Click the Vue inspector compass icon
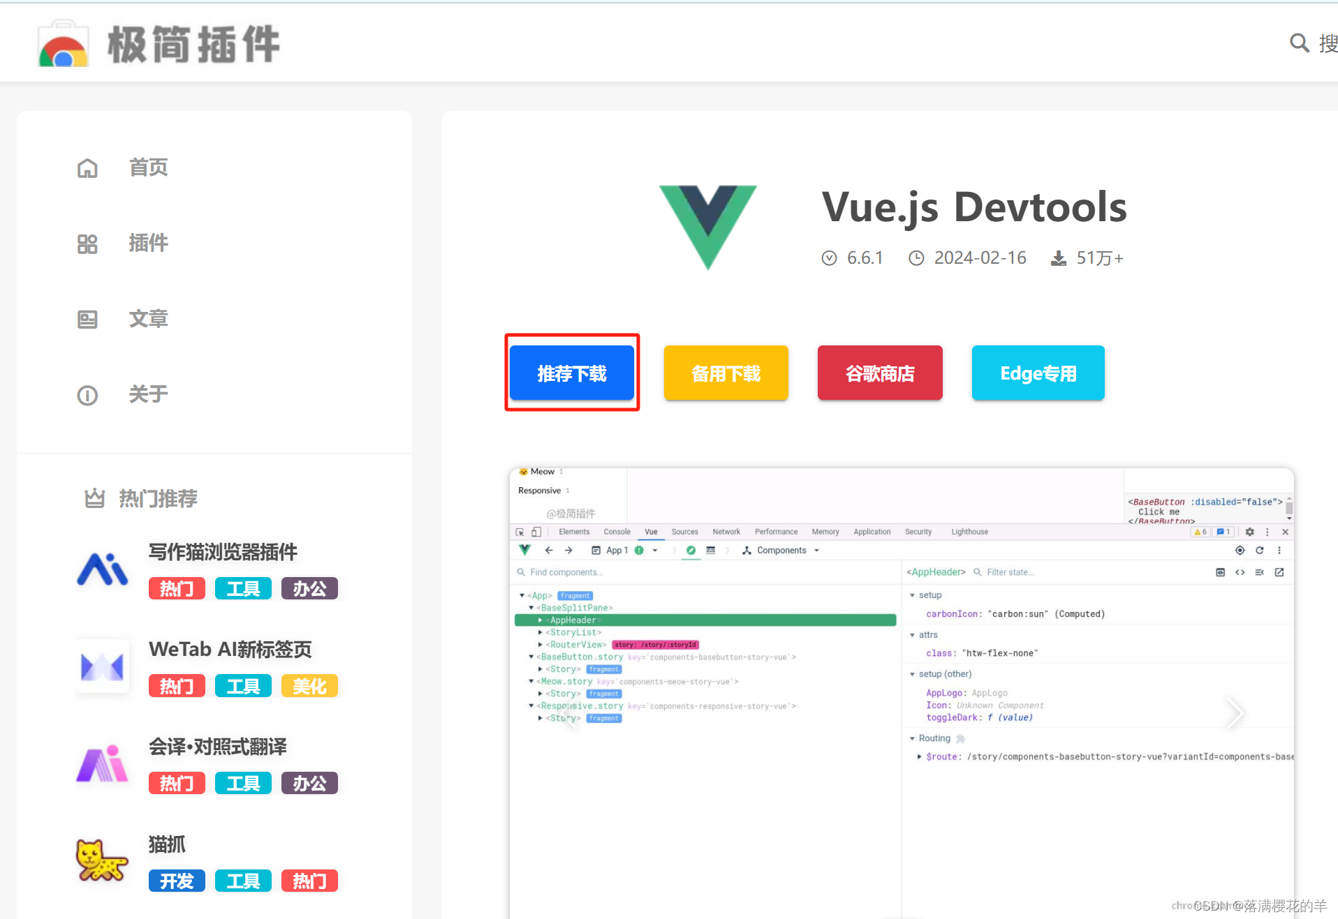Image resolution: width=1338 pixels, height=919 pixels. click(x=691, y=551)
